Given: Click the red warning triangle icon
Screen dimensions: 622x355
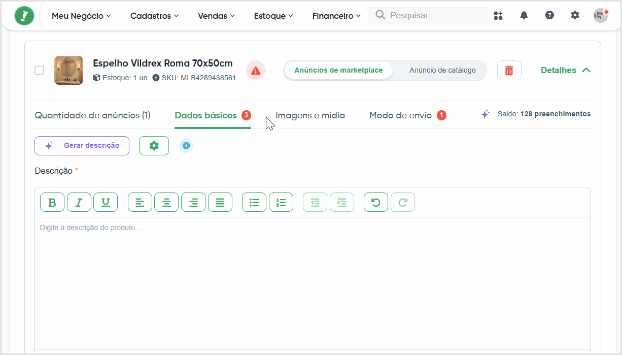Looking at the screenshot, I should (256, 70).
